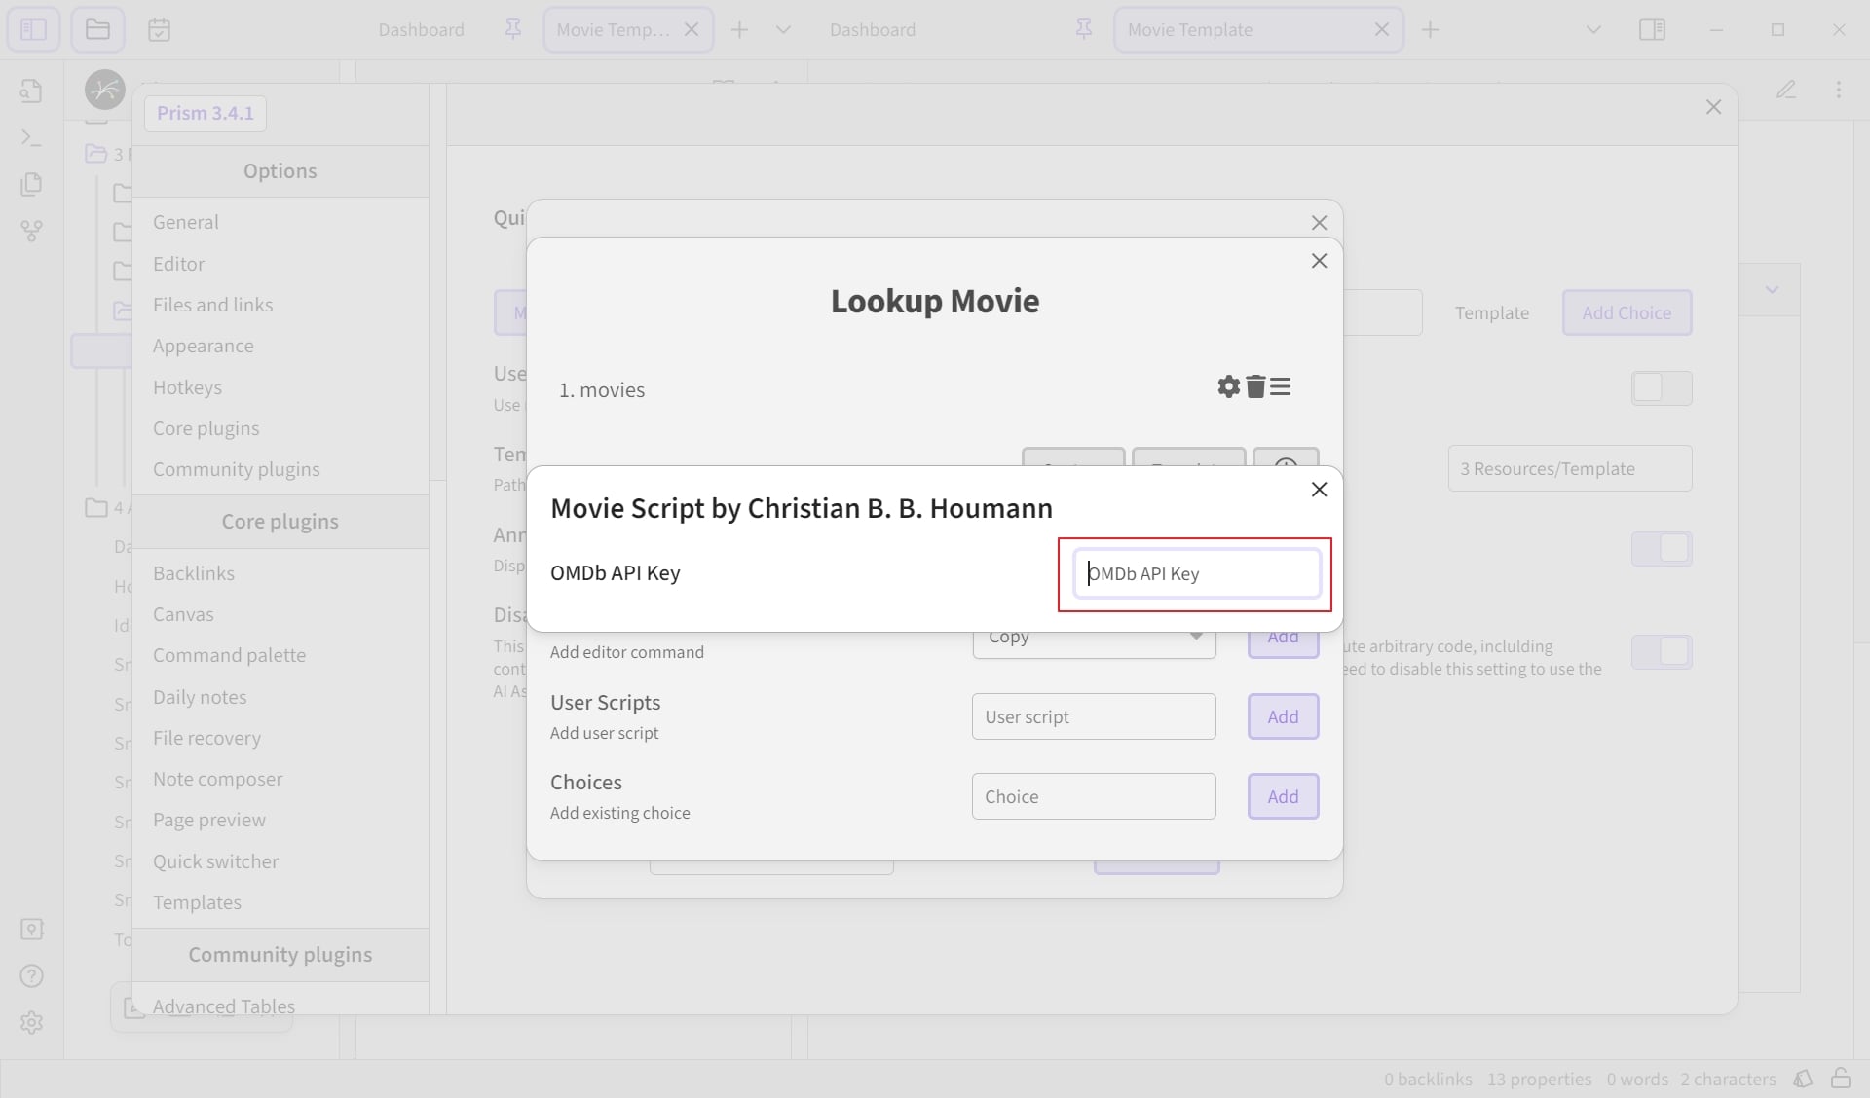
Task: Disable the toggle below Resources/Template field
Action: [x=1662, y=548]
